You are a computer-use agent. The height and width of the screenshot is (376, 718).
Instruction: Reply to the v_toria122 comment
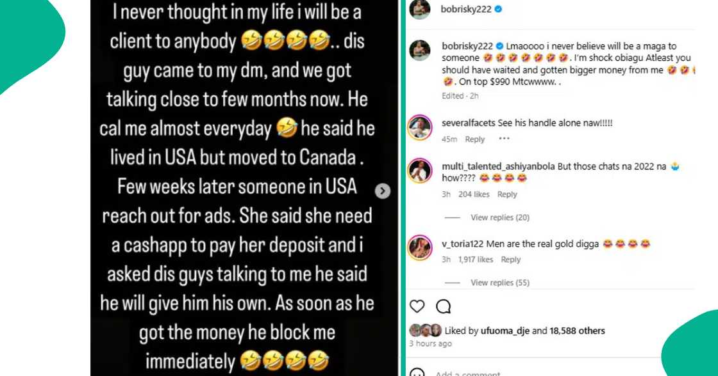pyautogui.click(x=510, y=260)
